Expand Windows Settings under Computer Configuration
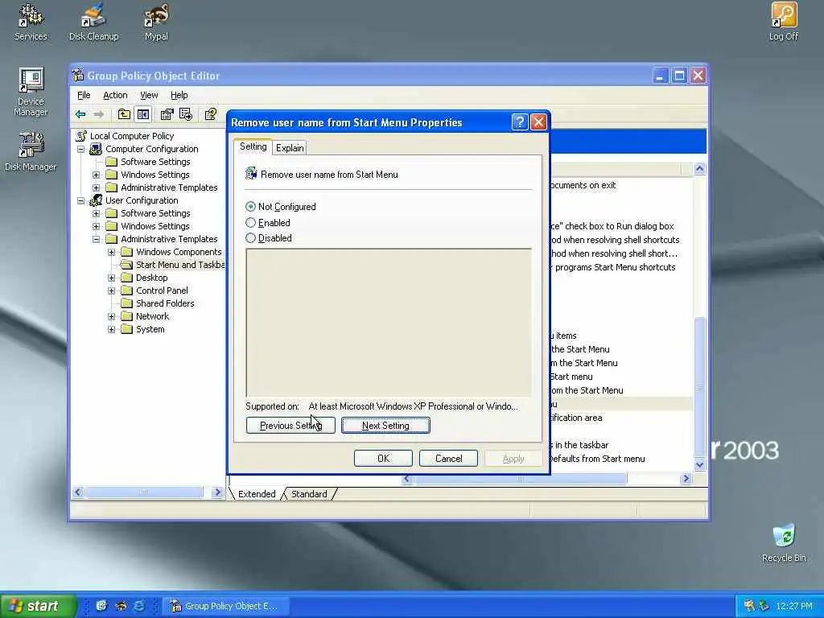Screen dimensions: 824x618 coord(97,175)
